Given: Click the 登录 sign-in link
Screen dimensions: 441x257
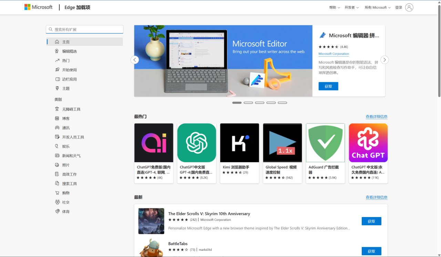Looking at the screenshot, I should point(399,7).
